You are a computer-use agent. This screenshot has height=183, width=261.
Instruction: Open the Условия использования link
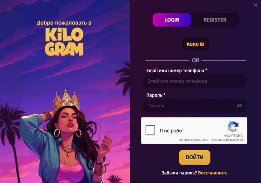[227, 140]
